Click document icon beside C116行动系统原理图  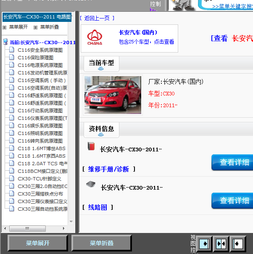(x=11, y=110)
